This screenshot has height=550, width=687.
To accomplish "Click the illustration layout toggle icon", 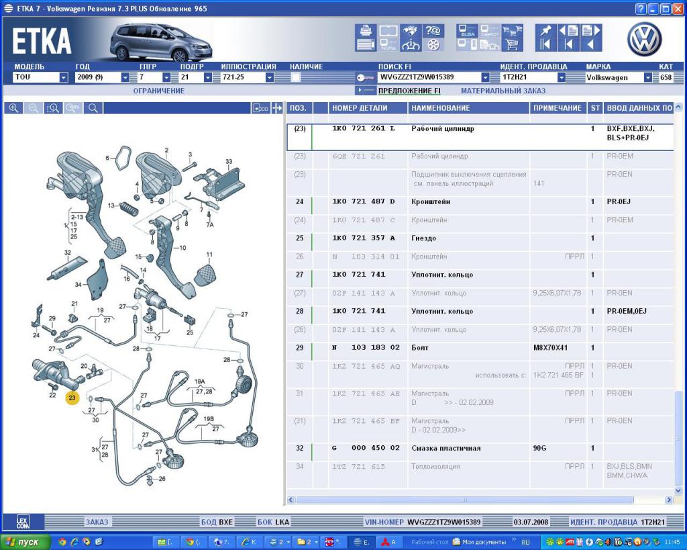I will coord(261,108).
